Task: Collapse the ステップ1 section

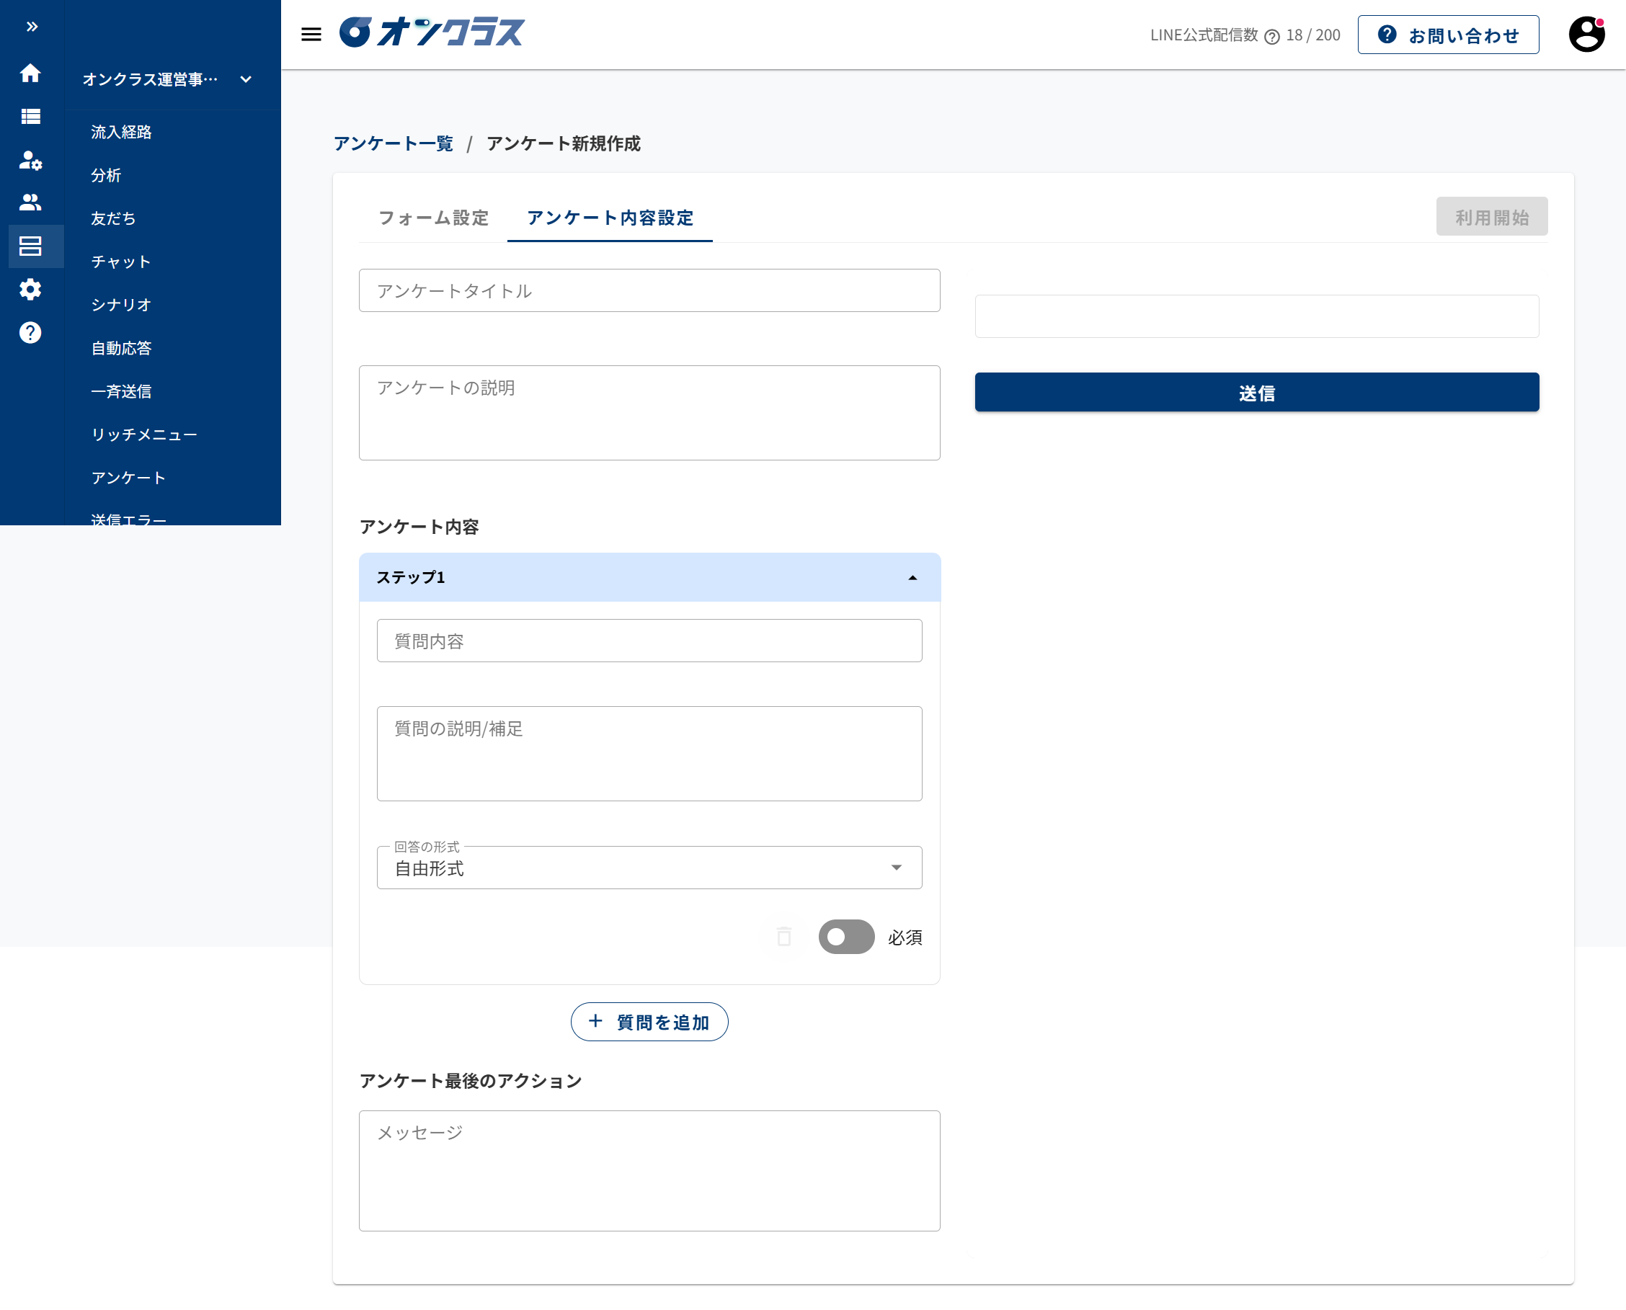Action: 912,577
